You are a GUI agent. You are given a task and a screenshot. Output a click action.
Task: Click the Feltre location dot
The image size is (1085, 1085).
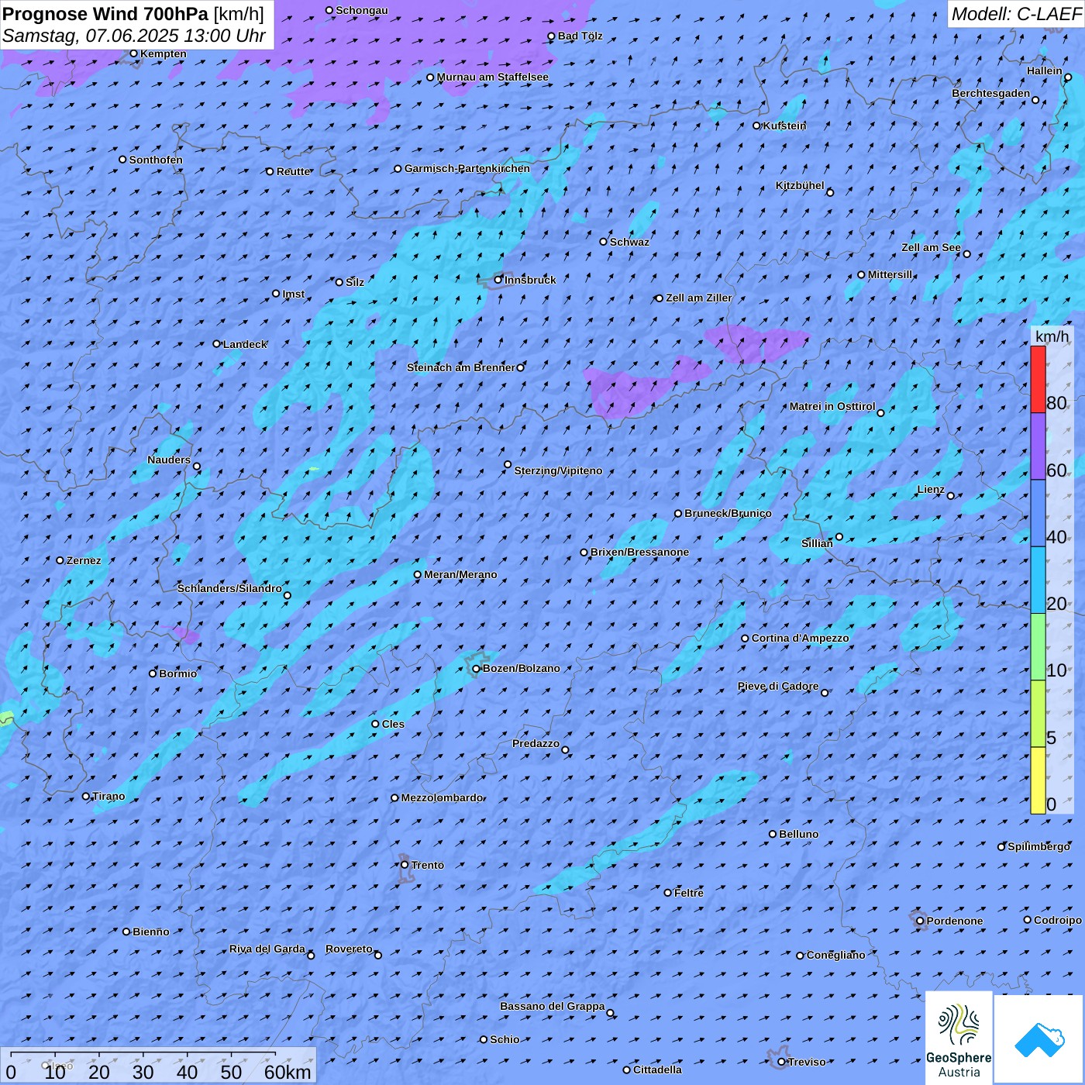tap(668, 893)
